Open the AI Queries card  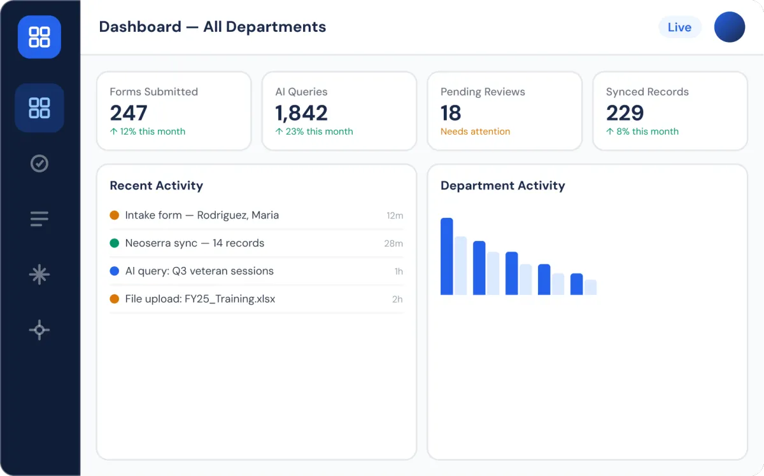(339, 111)
